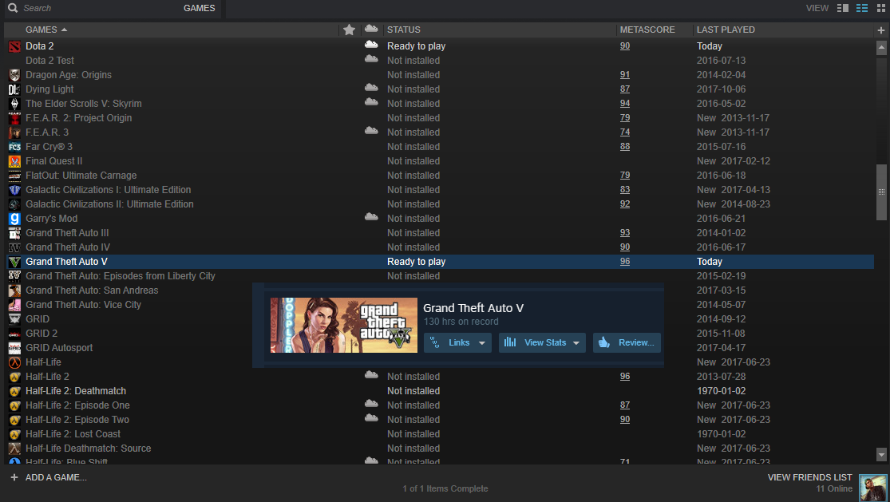
Task: Click the Review button
Action: 627,342
